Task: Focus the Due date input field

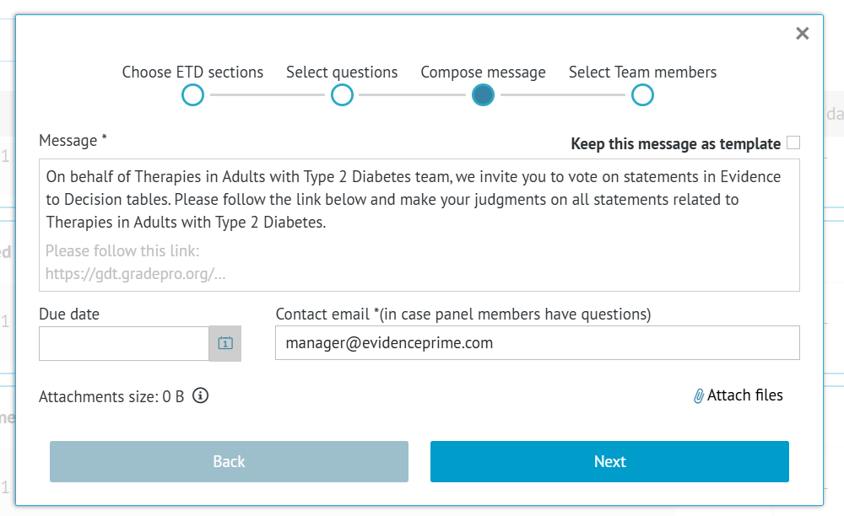Action: 124,343
